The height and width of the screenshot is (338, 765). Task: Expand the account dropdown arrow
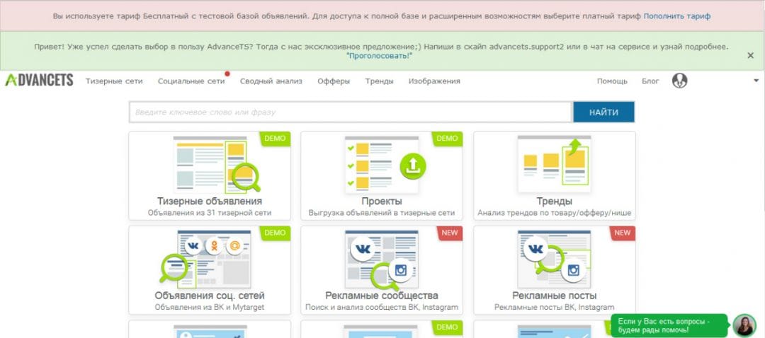click(x=756, y=81)
